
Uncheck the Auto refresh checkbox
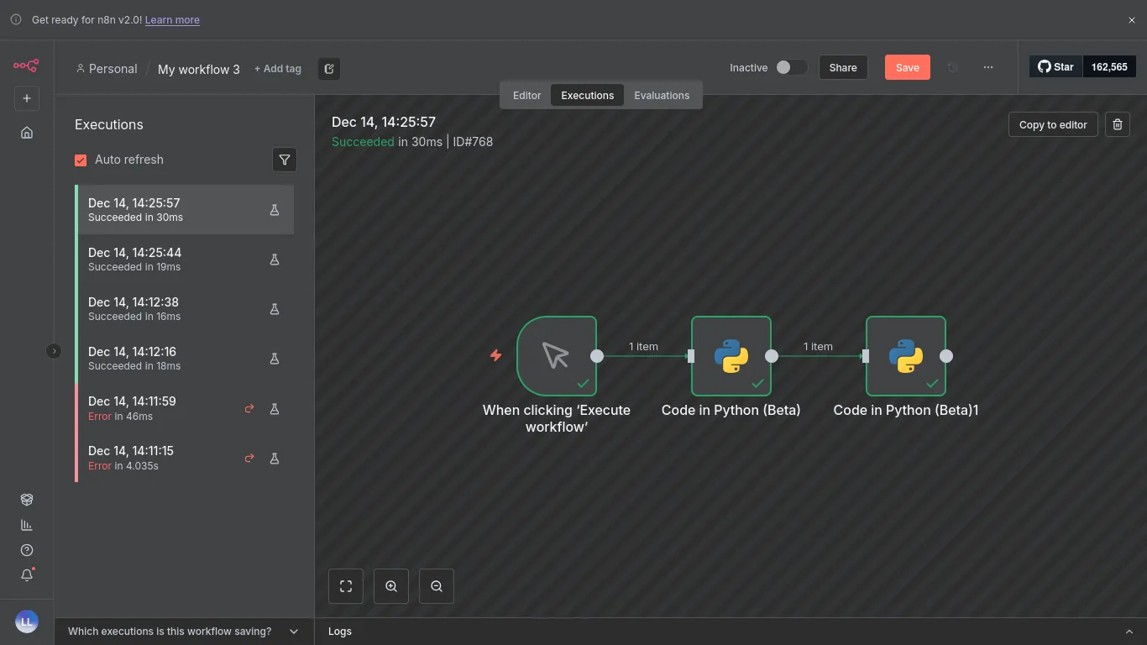click(x=81, y=160)
